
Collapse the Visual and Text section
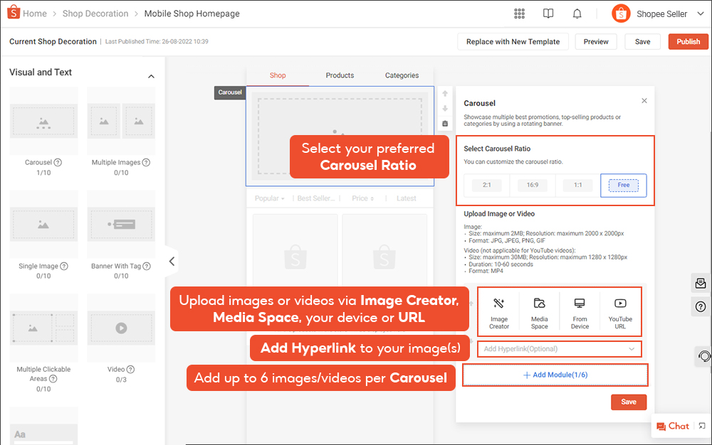click(x=151, y=76)
